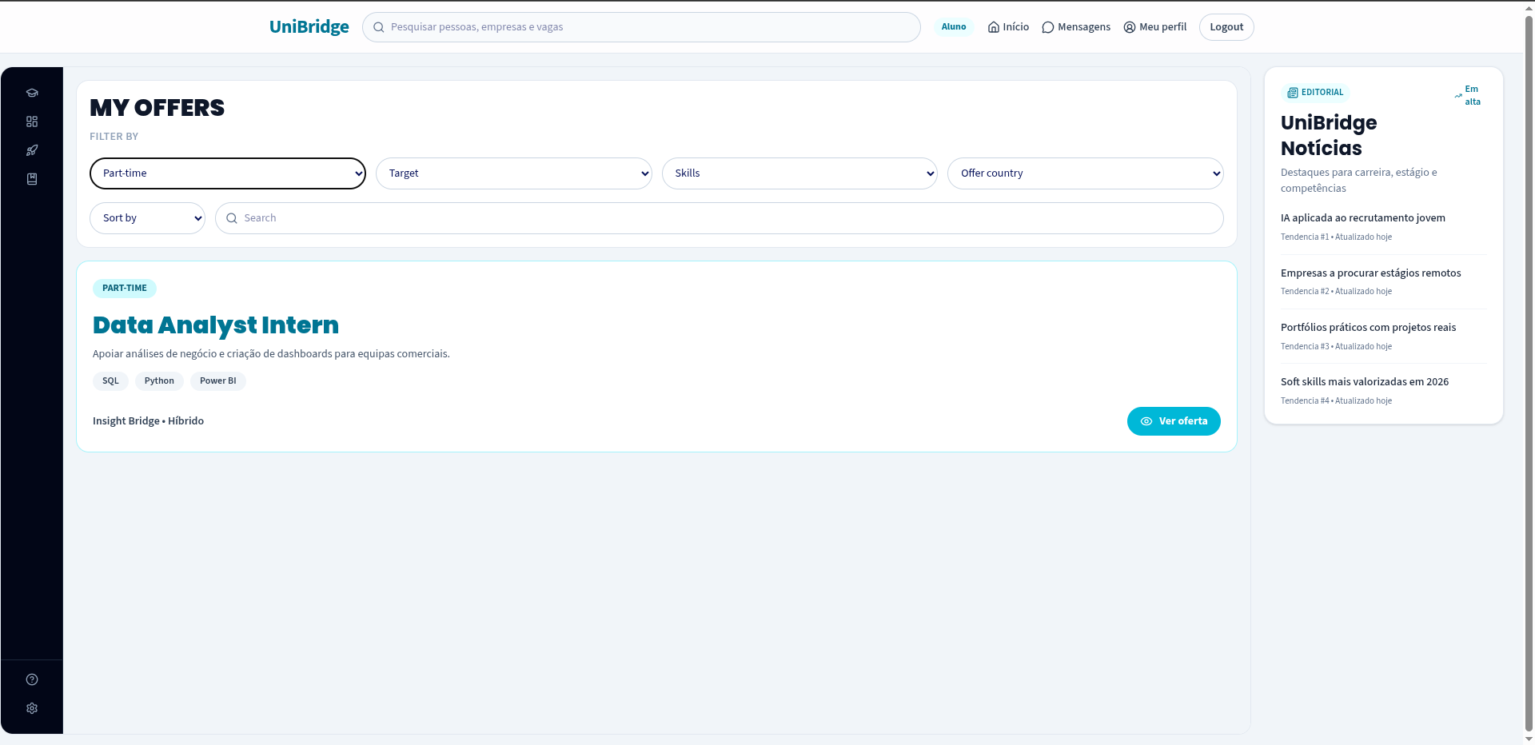Open the Data Analyst Intern offer title
Image resolution: width=1535 pixels, height=745 pixels.
tap(216, 325)
